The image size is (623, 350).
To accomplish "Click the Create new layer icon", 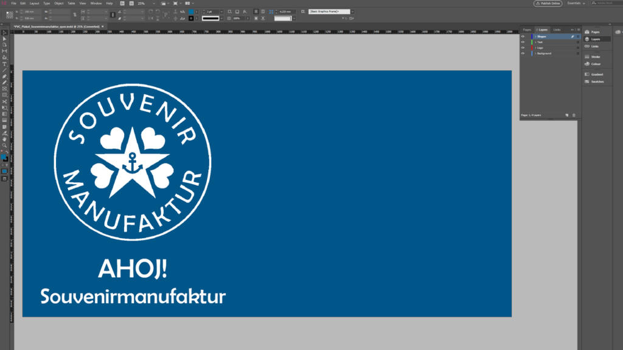I will pos(566,115).
